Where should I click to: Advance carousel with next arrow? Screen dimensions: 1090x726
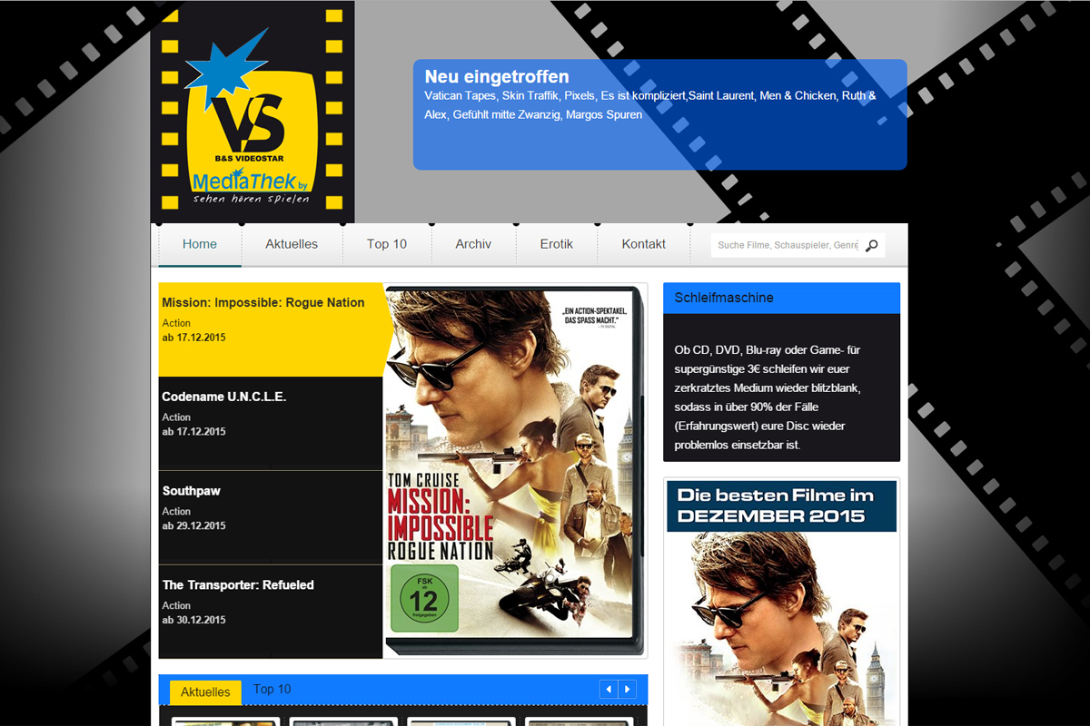tap(627, 690)
